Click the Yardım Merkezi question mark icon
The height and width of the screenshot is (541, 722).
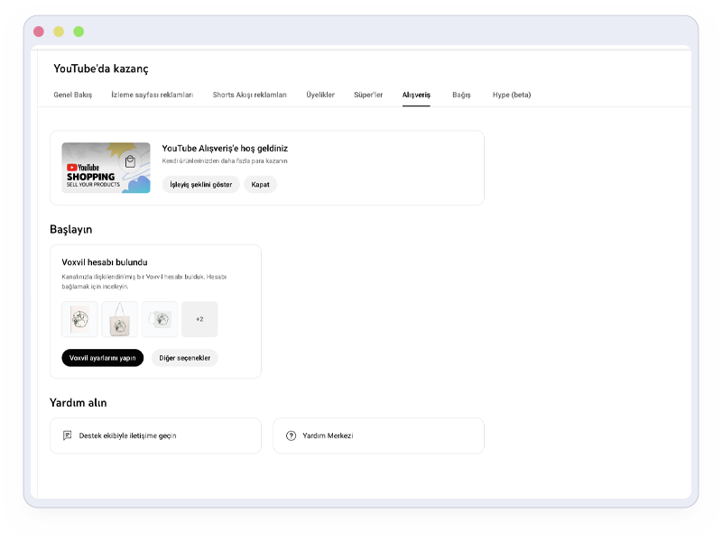coord(291,436)
